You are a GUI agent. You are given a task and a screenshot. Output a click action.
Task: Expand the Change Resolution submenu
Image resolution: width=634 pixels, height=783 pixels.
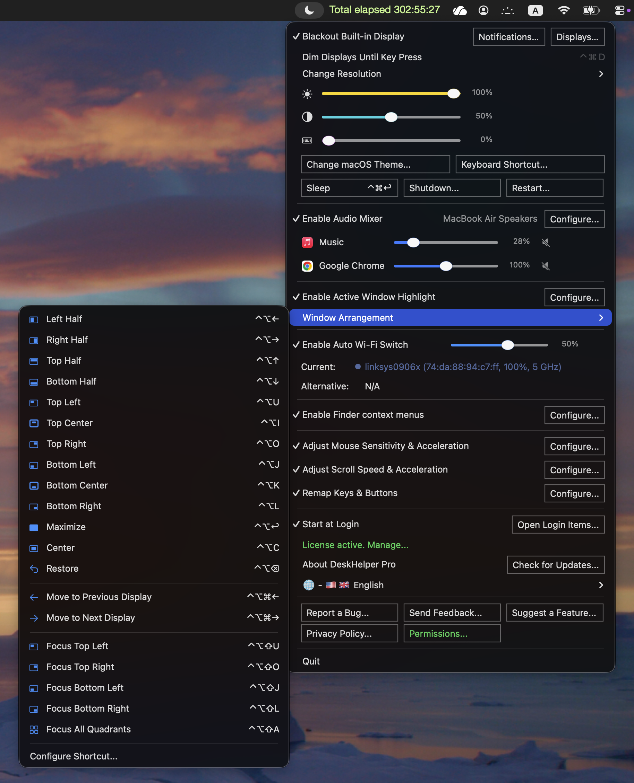click(x=450, y=74)
